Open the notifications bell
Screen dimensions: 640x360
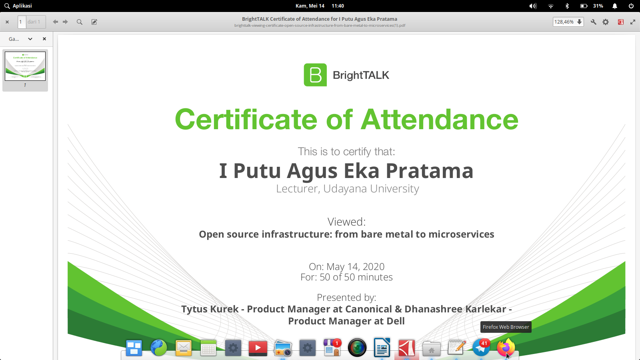[615, 6]
